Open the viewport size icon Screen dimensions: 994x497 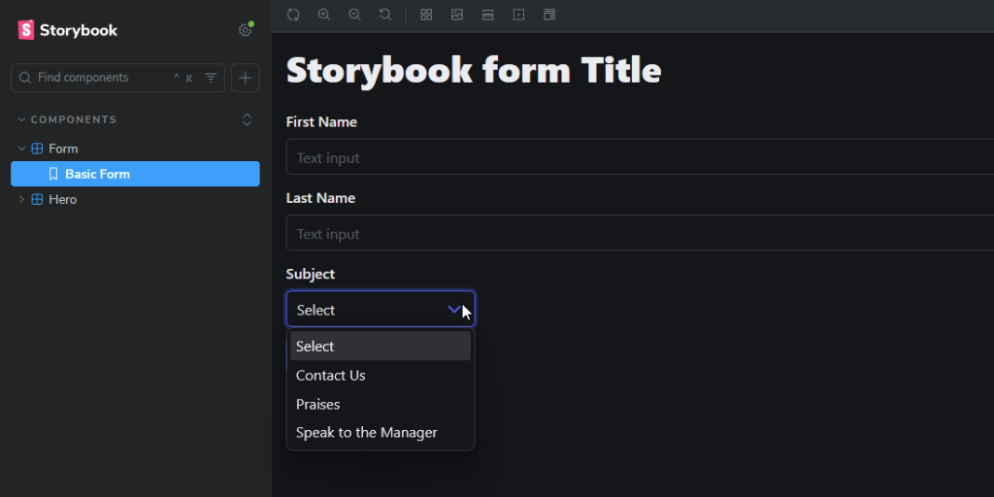coord(549,15)
